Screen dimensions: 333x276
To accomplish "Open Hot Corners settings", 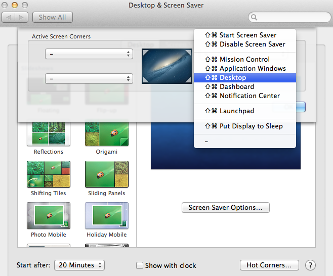I will point(269,265).
